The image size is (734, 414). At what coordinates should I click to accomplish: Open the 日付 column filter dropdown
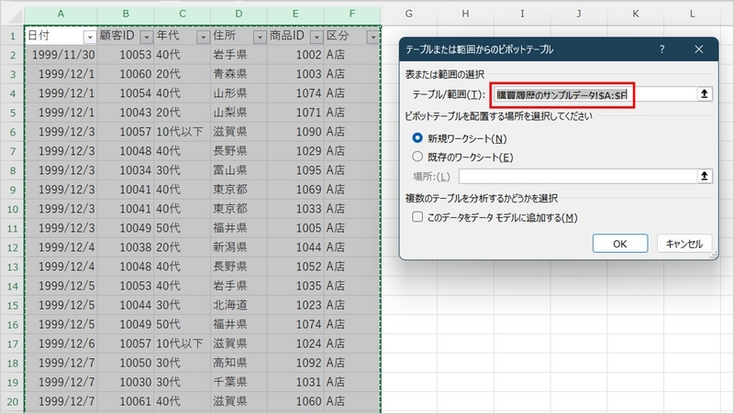(x=89, y=37)
